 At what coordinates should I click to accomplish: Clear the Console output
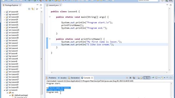pos(138,78)
